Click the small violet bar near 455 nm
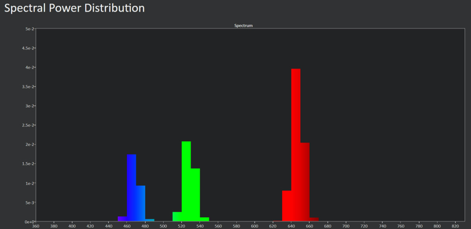The image size is (471, 229). [x=122, y=219]
